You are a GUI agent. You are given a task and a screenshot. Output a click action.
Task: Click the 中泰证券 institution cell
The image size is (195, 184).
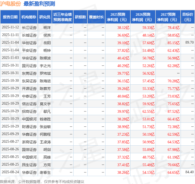[x=29, y=96]
